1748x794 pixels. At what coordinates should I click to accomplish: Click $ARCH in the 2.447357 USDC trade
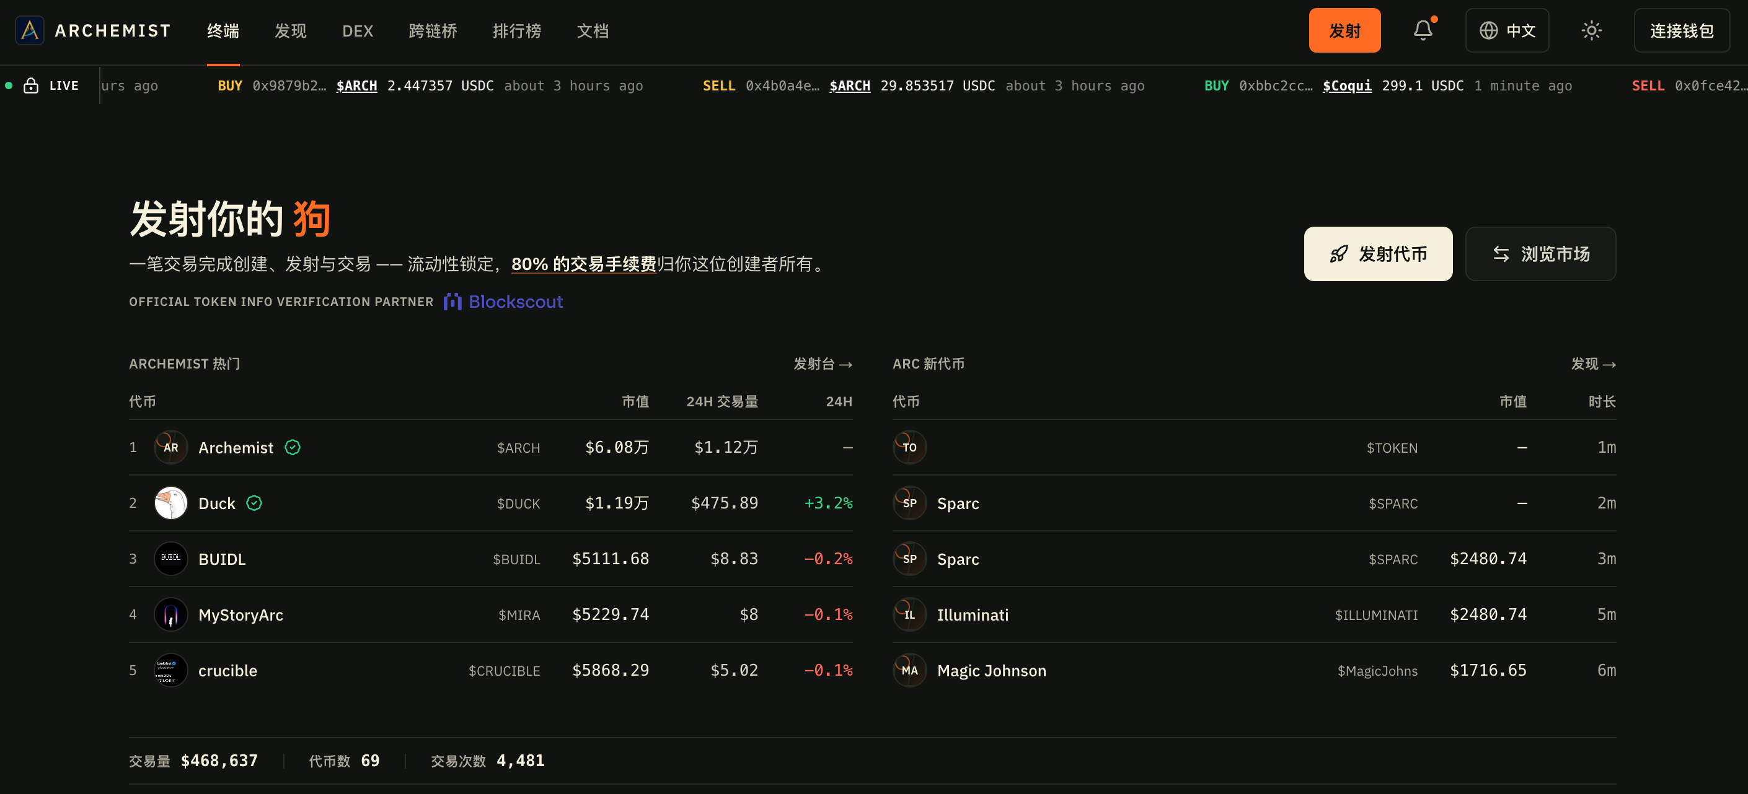[356, 85]
